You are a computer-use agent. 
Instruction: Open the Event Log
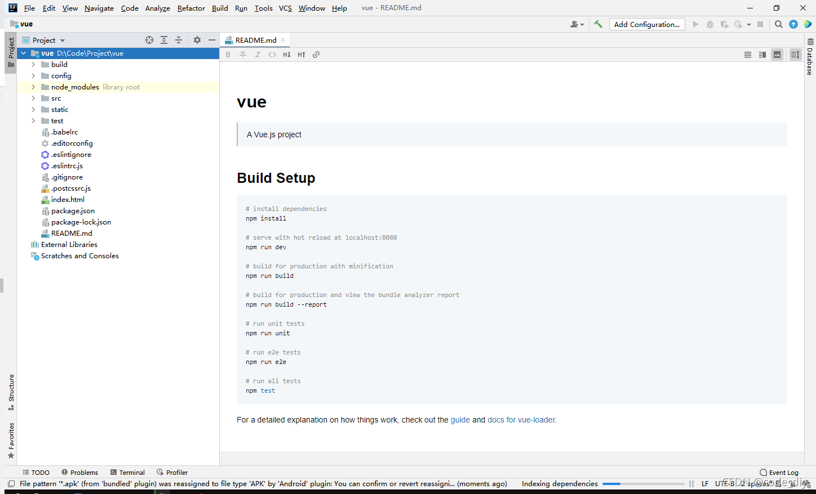tap(779, 473)
